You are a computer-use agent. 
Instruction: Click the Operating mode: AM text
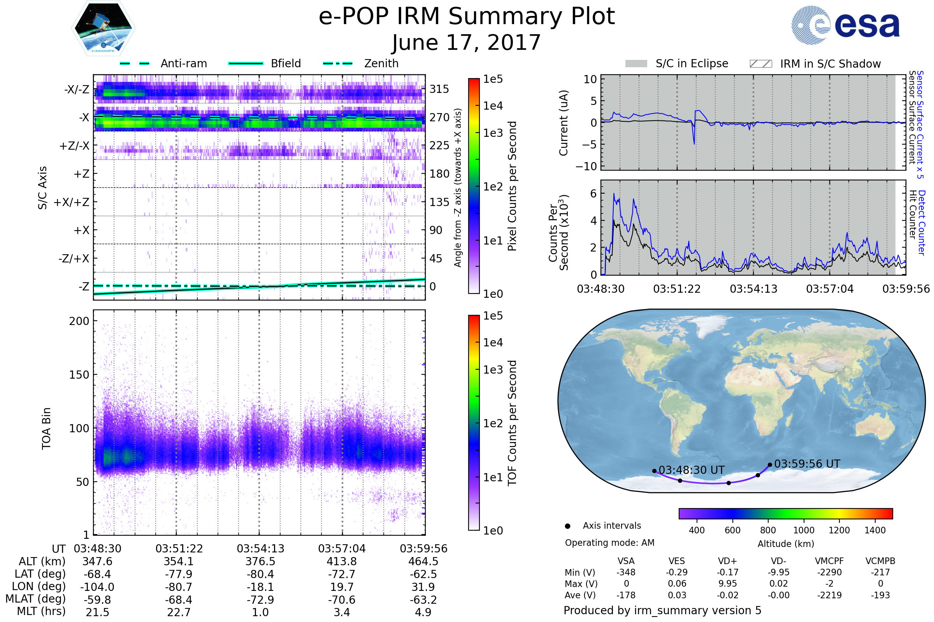(x=609, y=543)
